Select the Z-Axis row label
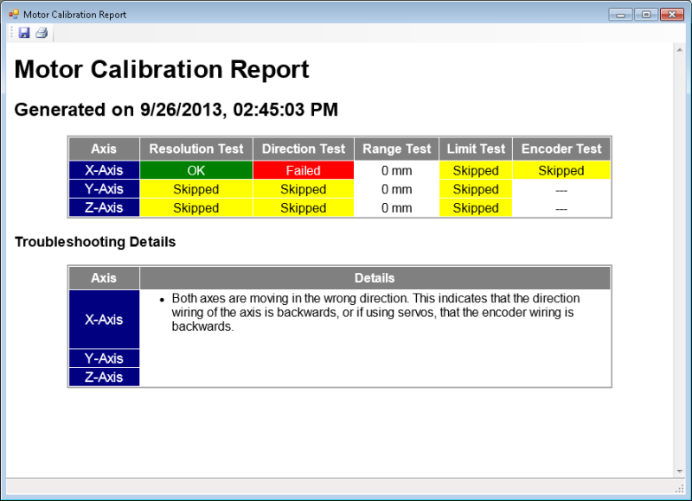Image resolution: width=692 pixels, height=501 pixels. point(103,207)
